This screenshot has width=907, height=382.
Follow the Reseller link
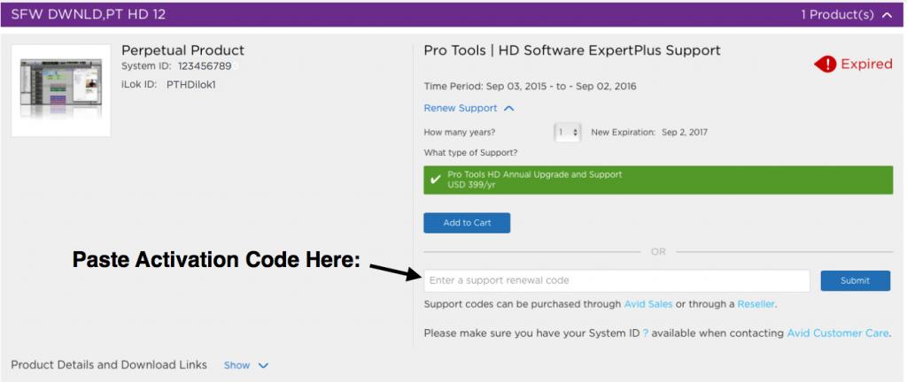tap(756, 304)
